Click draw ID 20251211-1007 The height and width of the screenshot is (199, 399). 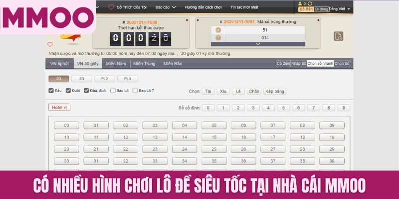239,22
